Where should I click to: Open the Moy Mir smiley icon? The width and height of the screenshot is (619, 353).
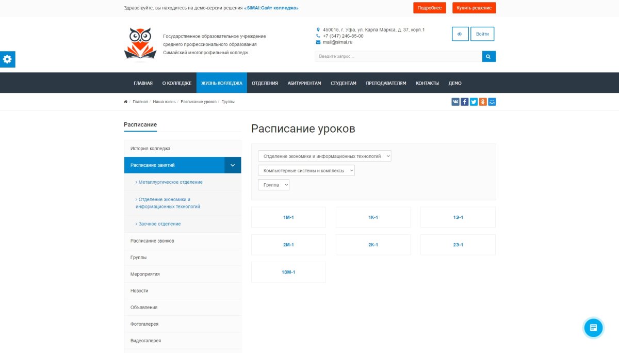tap(492, 101)
